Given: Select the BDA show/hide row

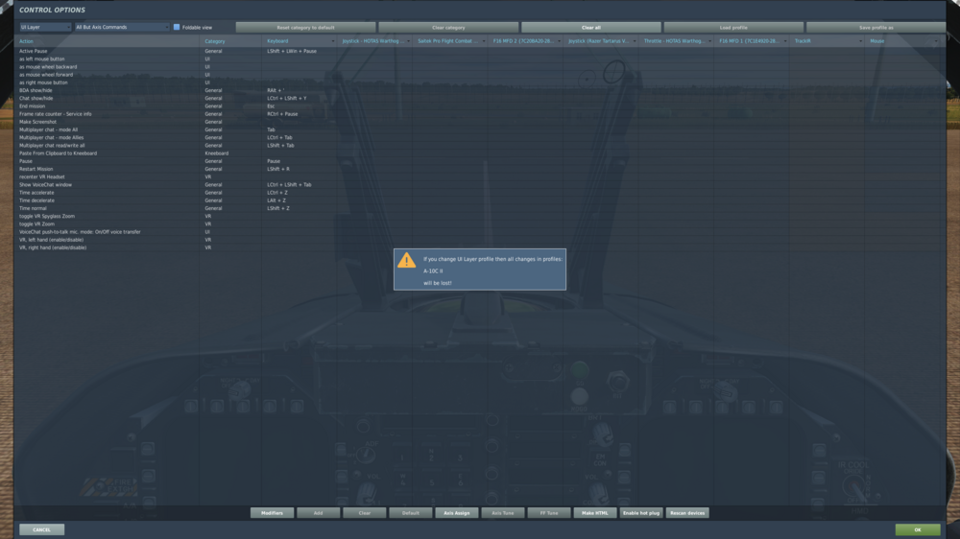Looking at the screenshot, I should pos(479,90).
